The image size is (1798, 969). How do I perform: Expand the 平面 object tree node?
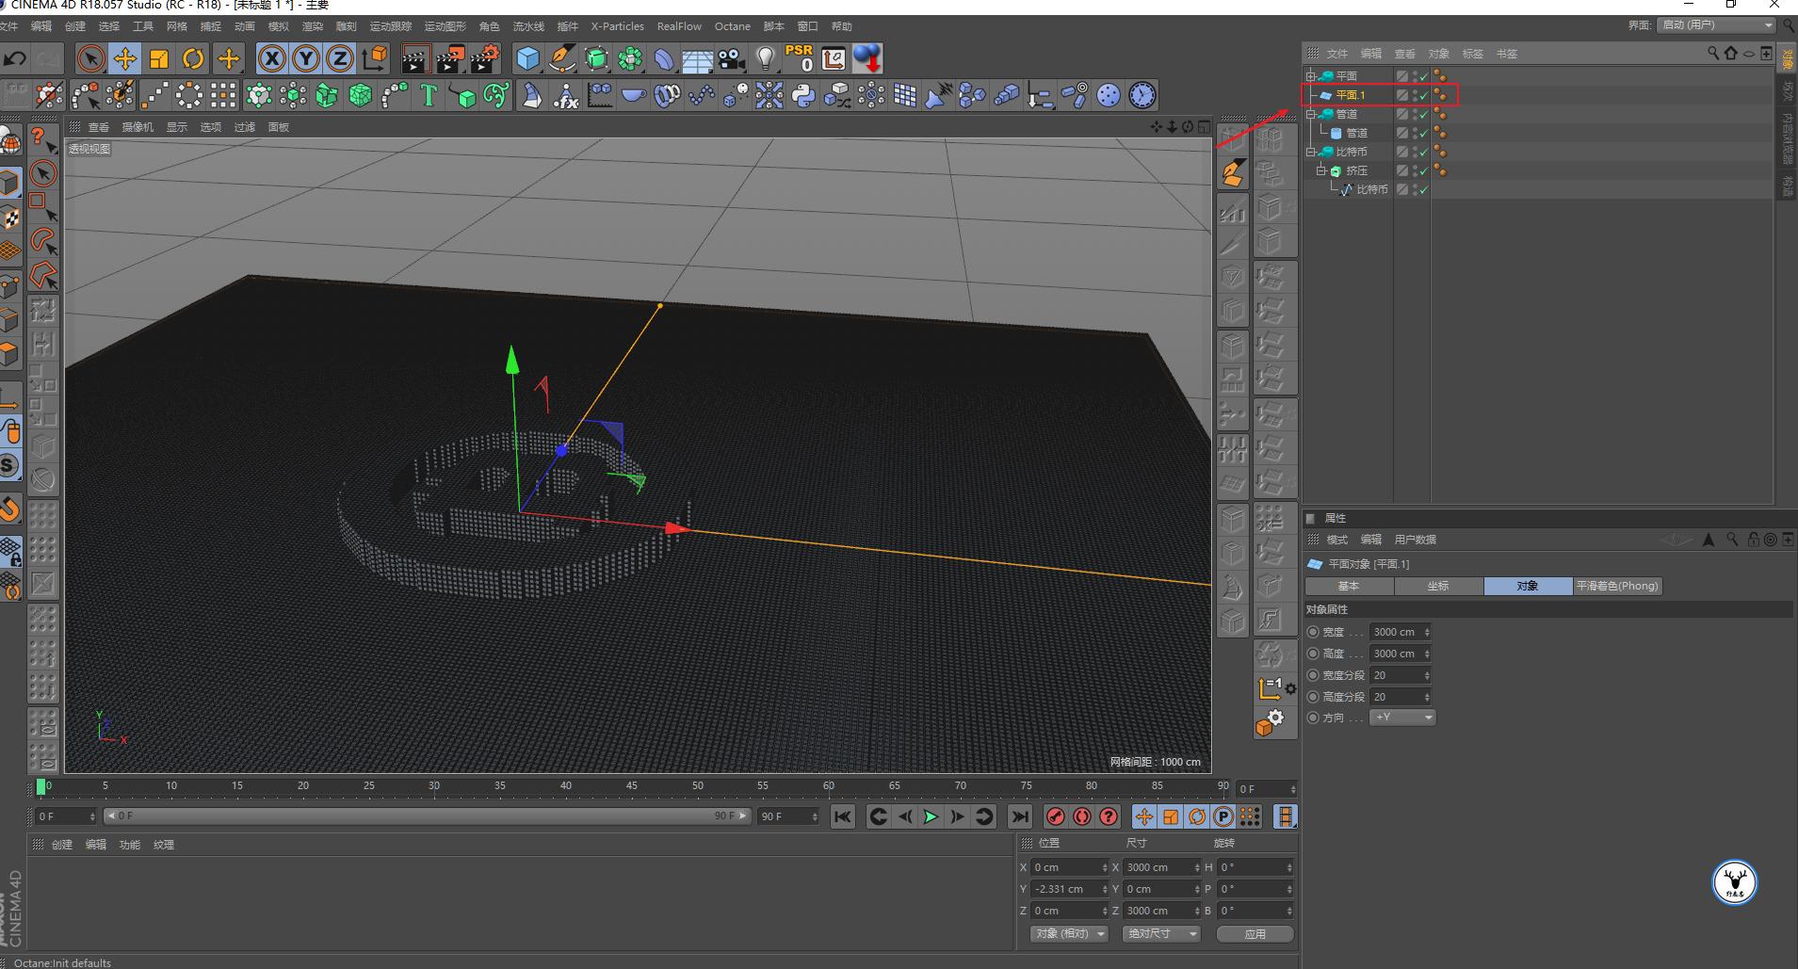pos(1310,76)
